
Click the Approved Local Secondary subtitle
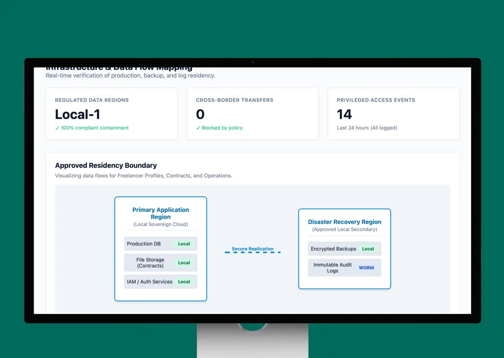(345, 229)
